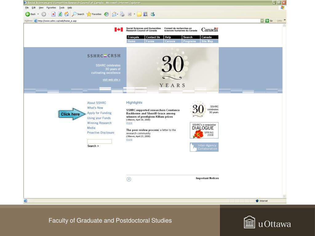Open the Forms navigation tab
Image resolution: width=315 pixels, height=236 pixels.
[154, 41]
